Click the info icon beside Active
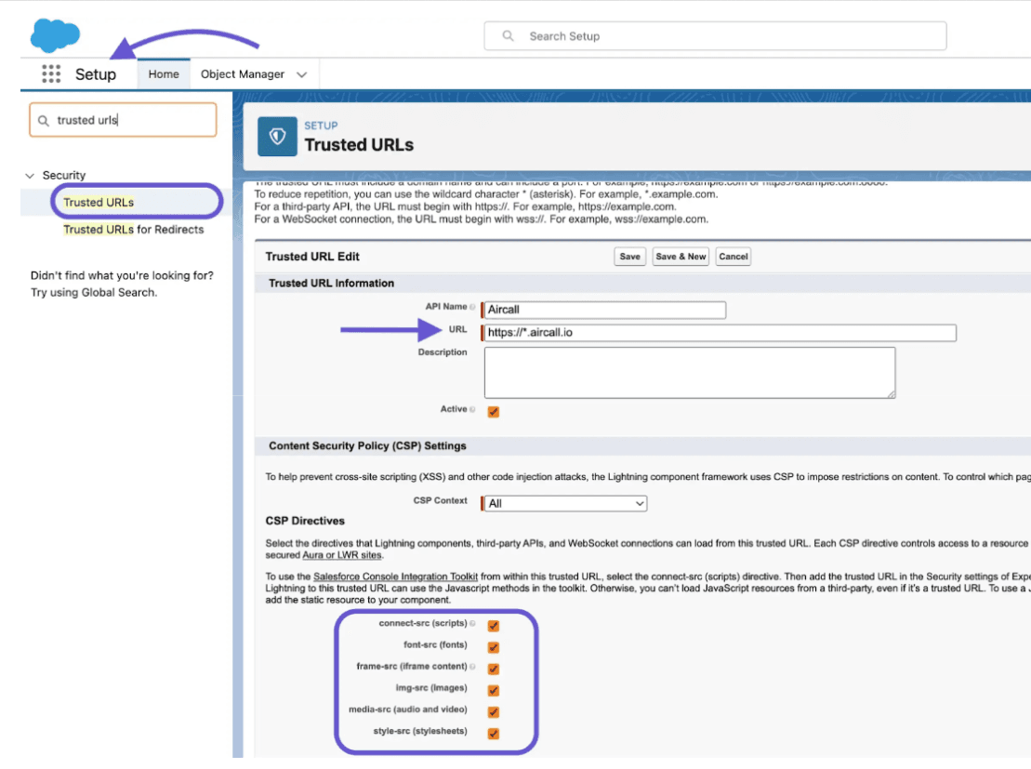Viewport: 1031px width, 769px height. click(x=472, y=408)
